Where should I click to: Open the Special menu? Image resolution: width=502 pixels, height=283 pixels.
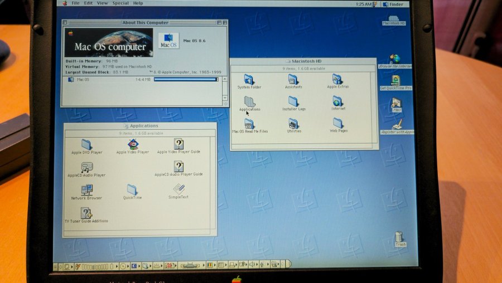(120, 3)
